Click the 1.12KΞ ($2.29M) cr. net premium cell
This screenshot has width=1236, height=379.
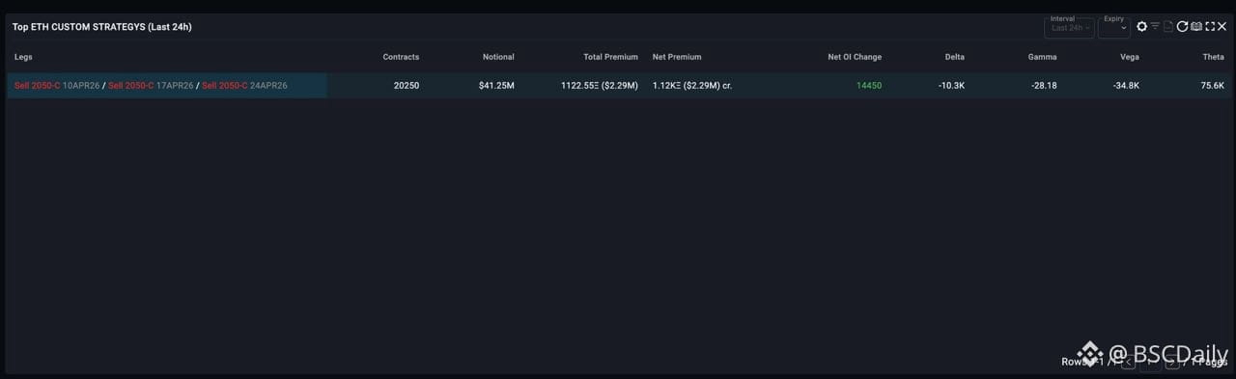[692, 86]
